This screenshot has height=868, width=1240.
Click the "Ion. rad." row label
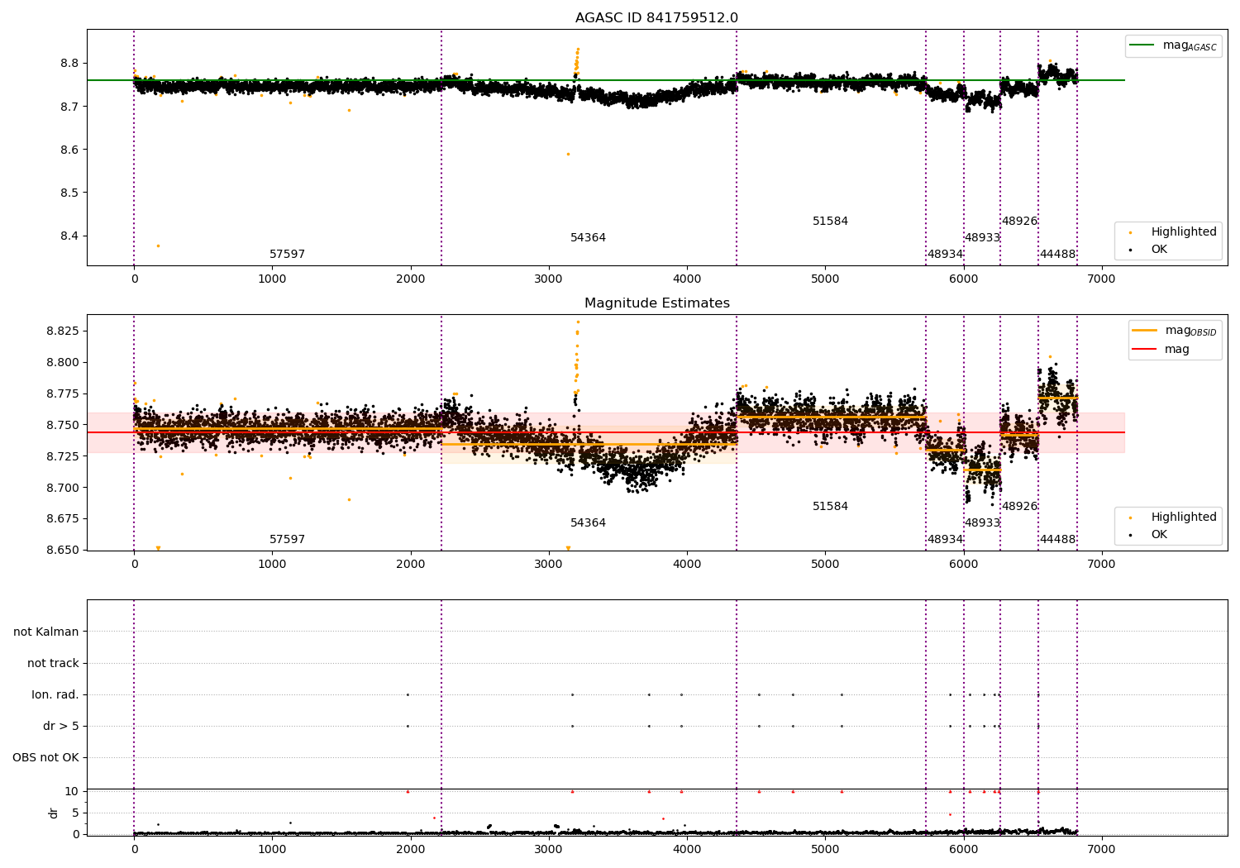pos(55,695)
